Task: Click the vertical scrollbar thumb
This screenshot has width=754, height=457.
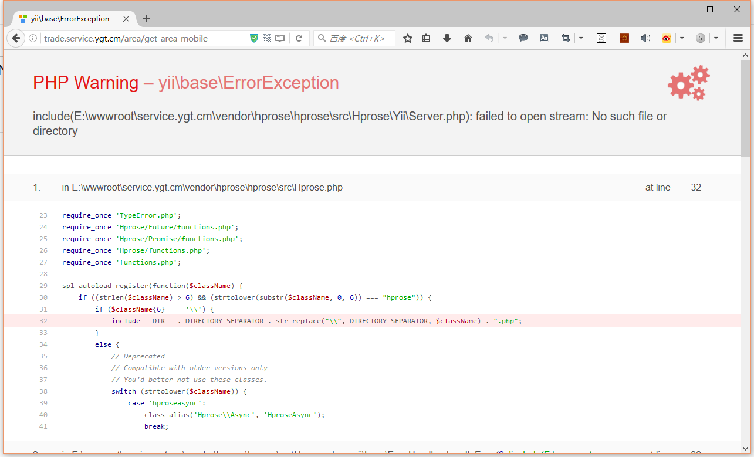Action: [745, 106]
